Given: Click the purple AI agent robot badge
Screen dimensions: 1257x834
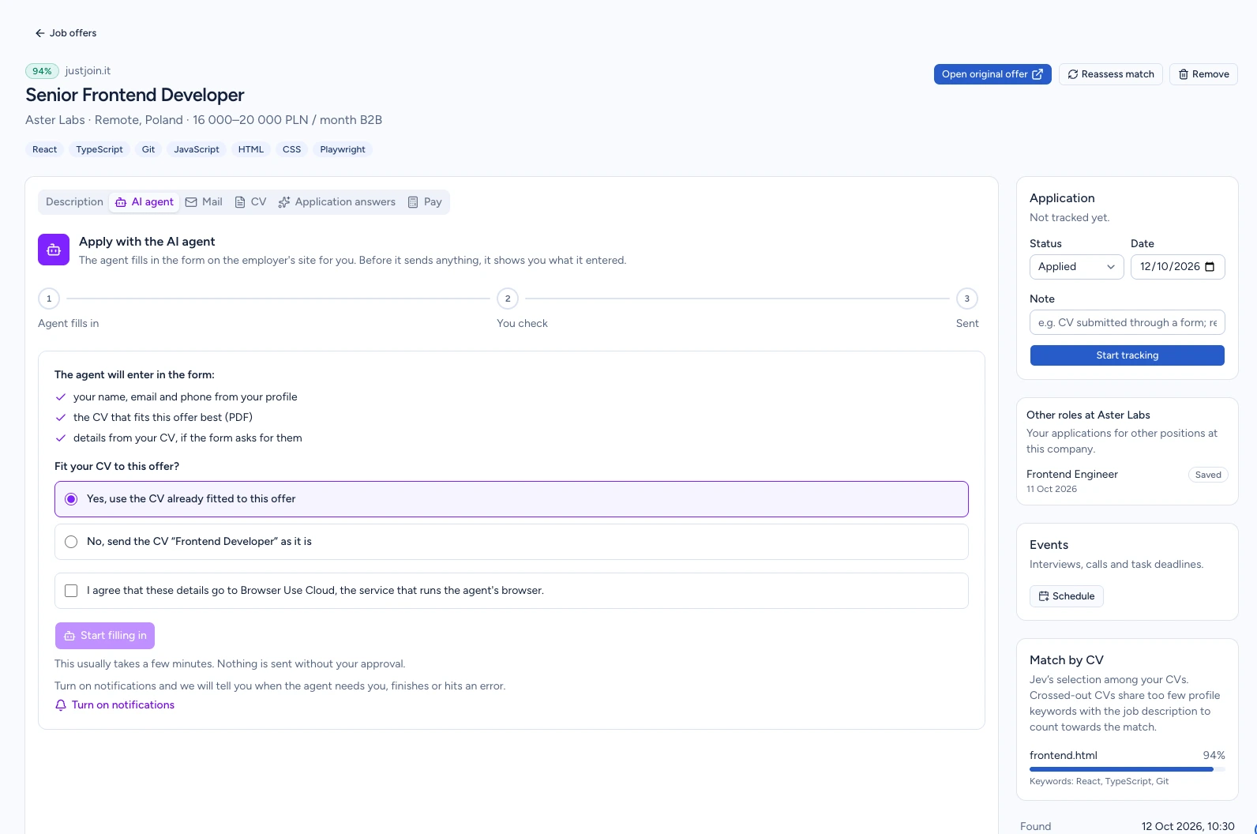Looking at the screenshot, I should click(54, 250).
